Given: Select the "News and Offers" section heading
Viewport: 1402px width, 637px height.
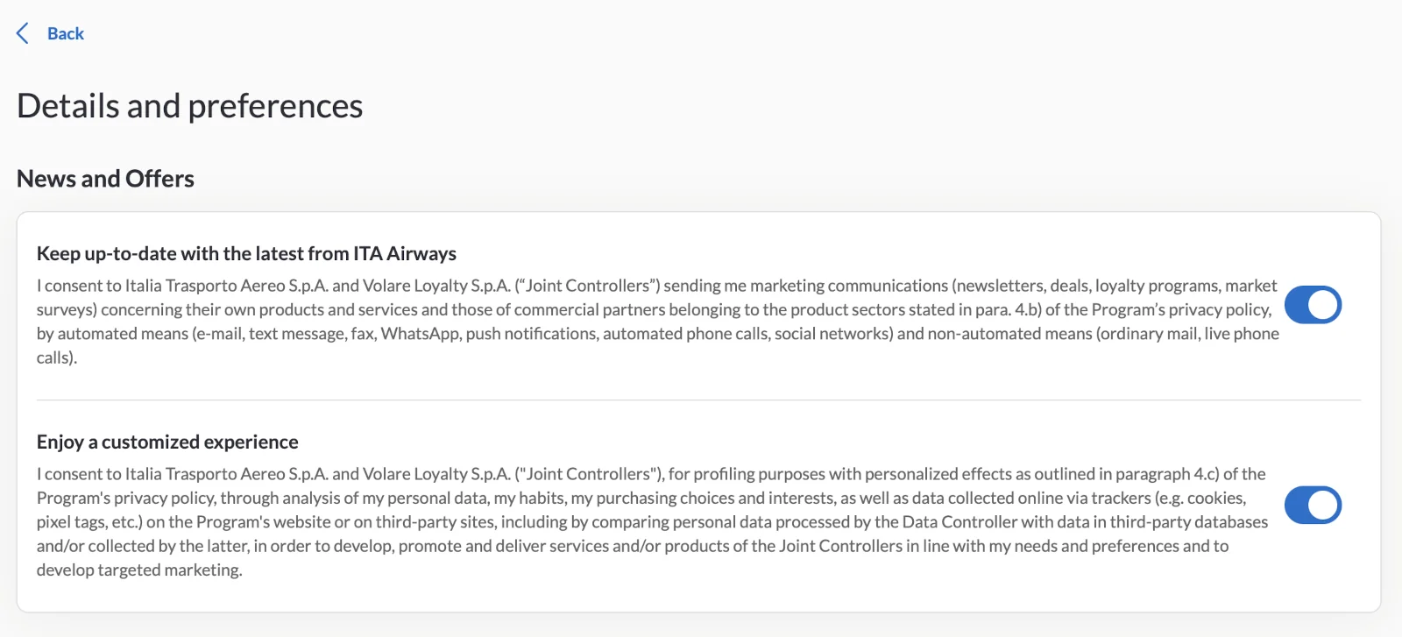Looking at the screenshot, I should click(x=105, y=179).
